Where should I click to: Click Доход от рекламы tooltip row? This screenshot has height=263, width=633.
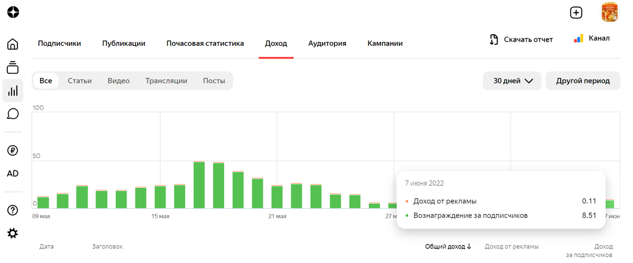click(501, 201)
